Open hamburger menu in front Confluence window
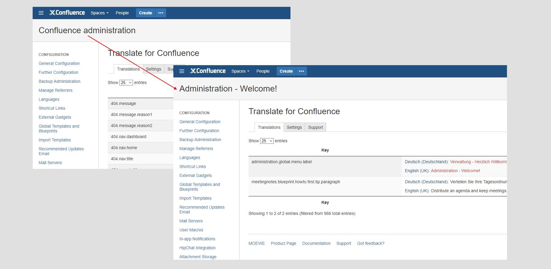This screenshot has width=551, height=269. click(182, 71)
